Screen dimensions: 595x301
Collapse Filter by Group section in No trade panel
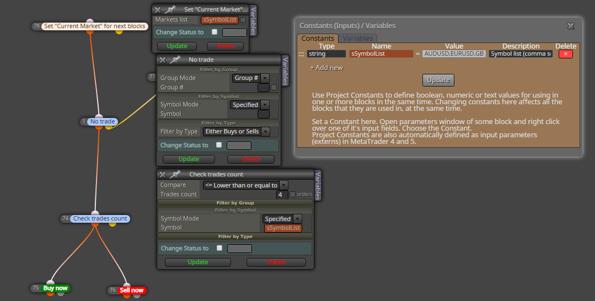(218, 69)
